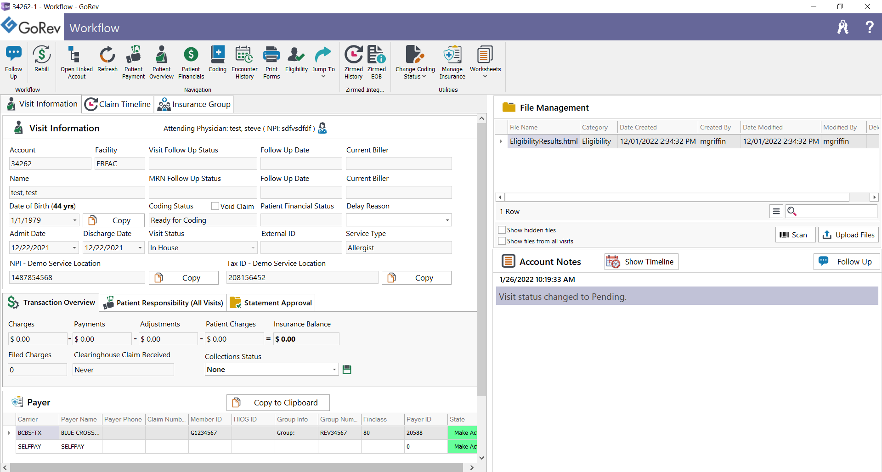Open the Insurance Group tab
This screenshot has width=882, height=472.
click(194, 104)
